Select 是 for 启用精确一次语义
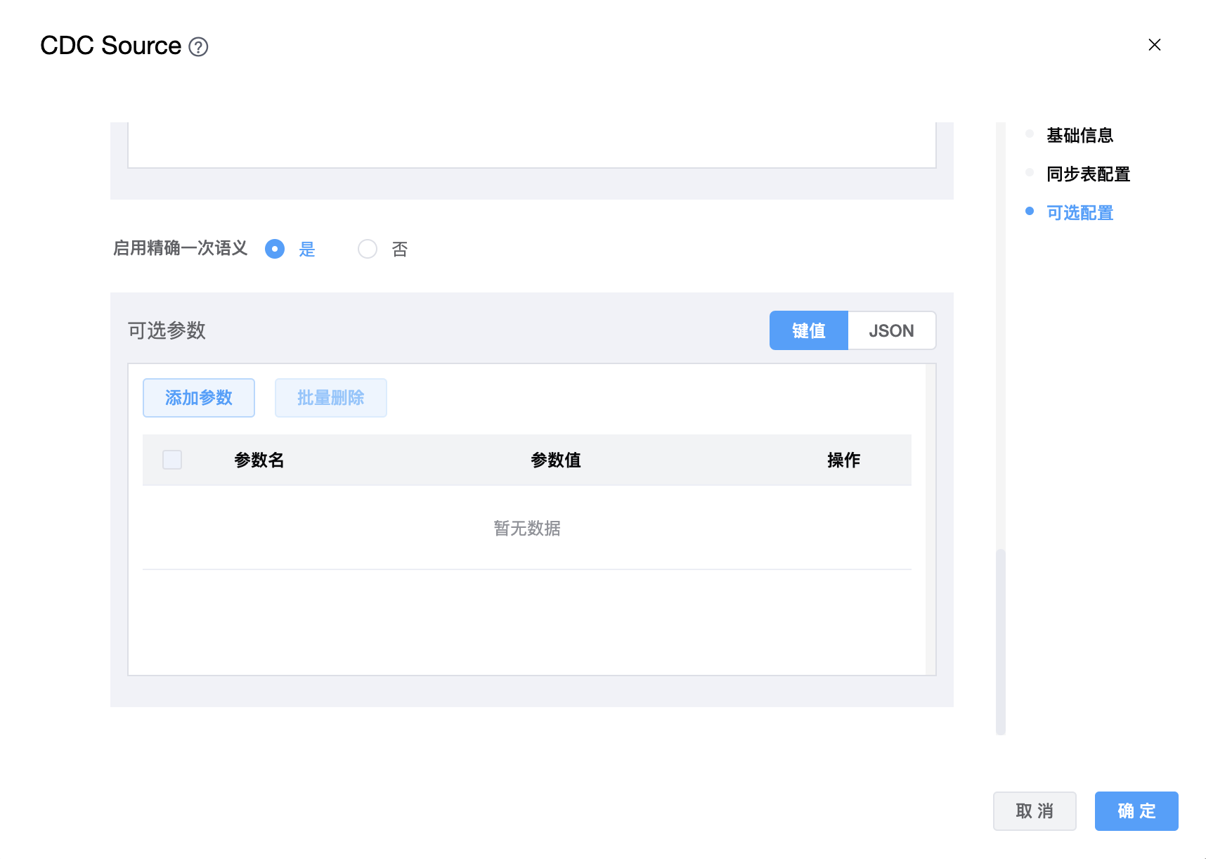Image resolution: width=1206 pixels, height=859 pixels. [275, 249]
